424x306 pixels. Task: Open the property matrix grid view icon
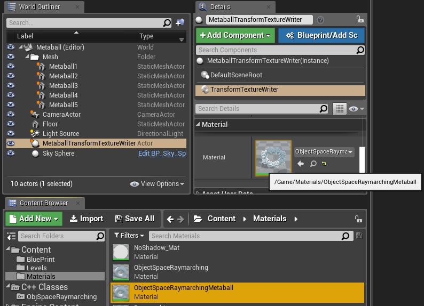point(340,109)
